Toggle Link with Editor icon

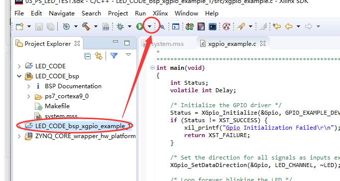coord(99,56)
